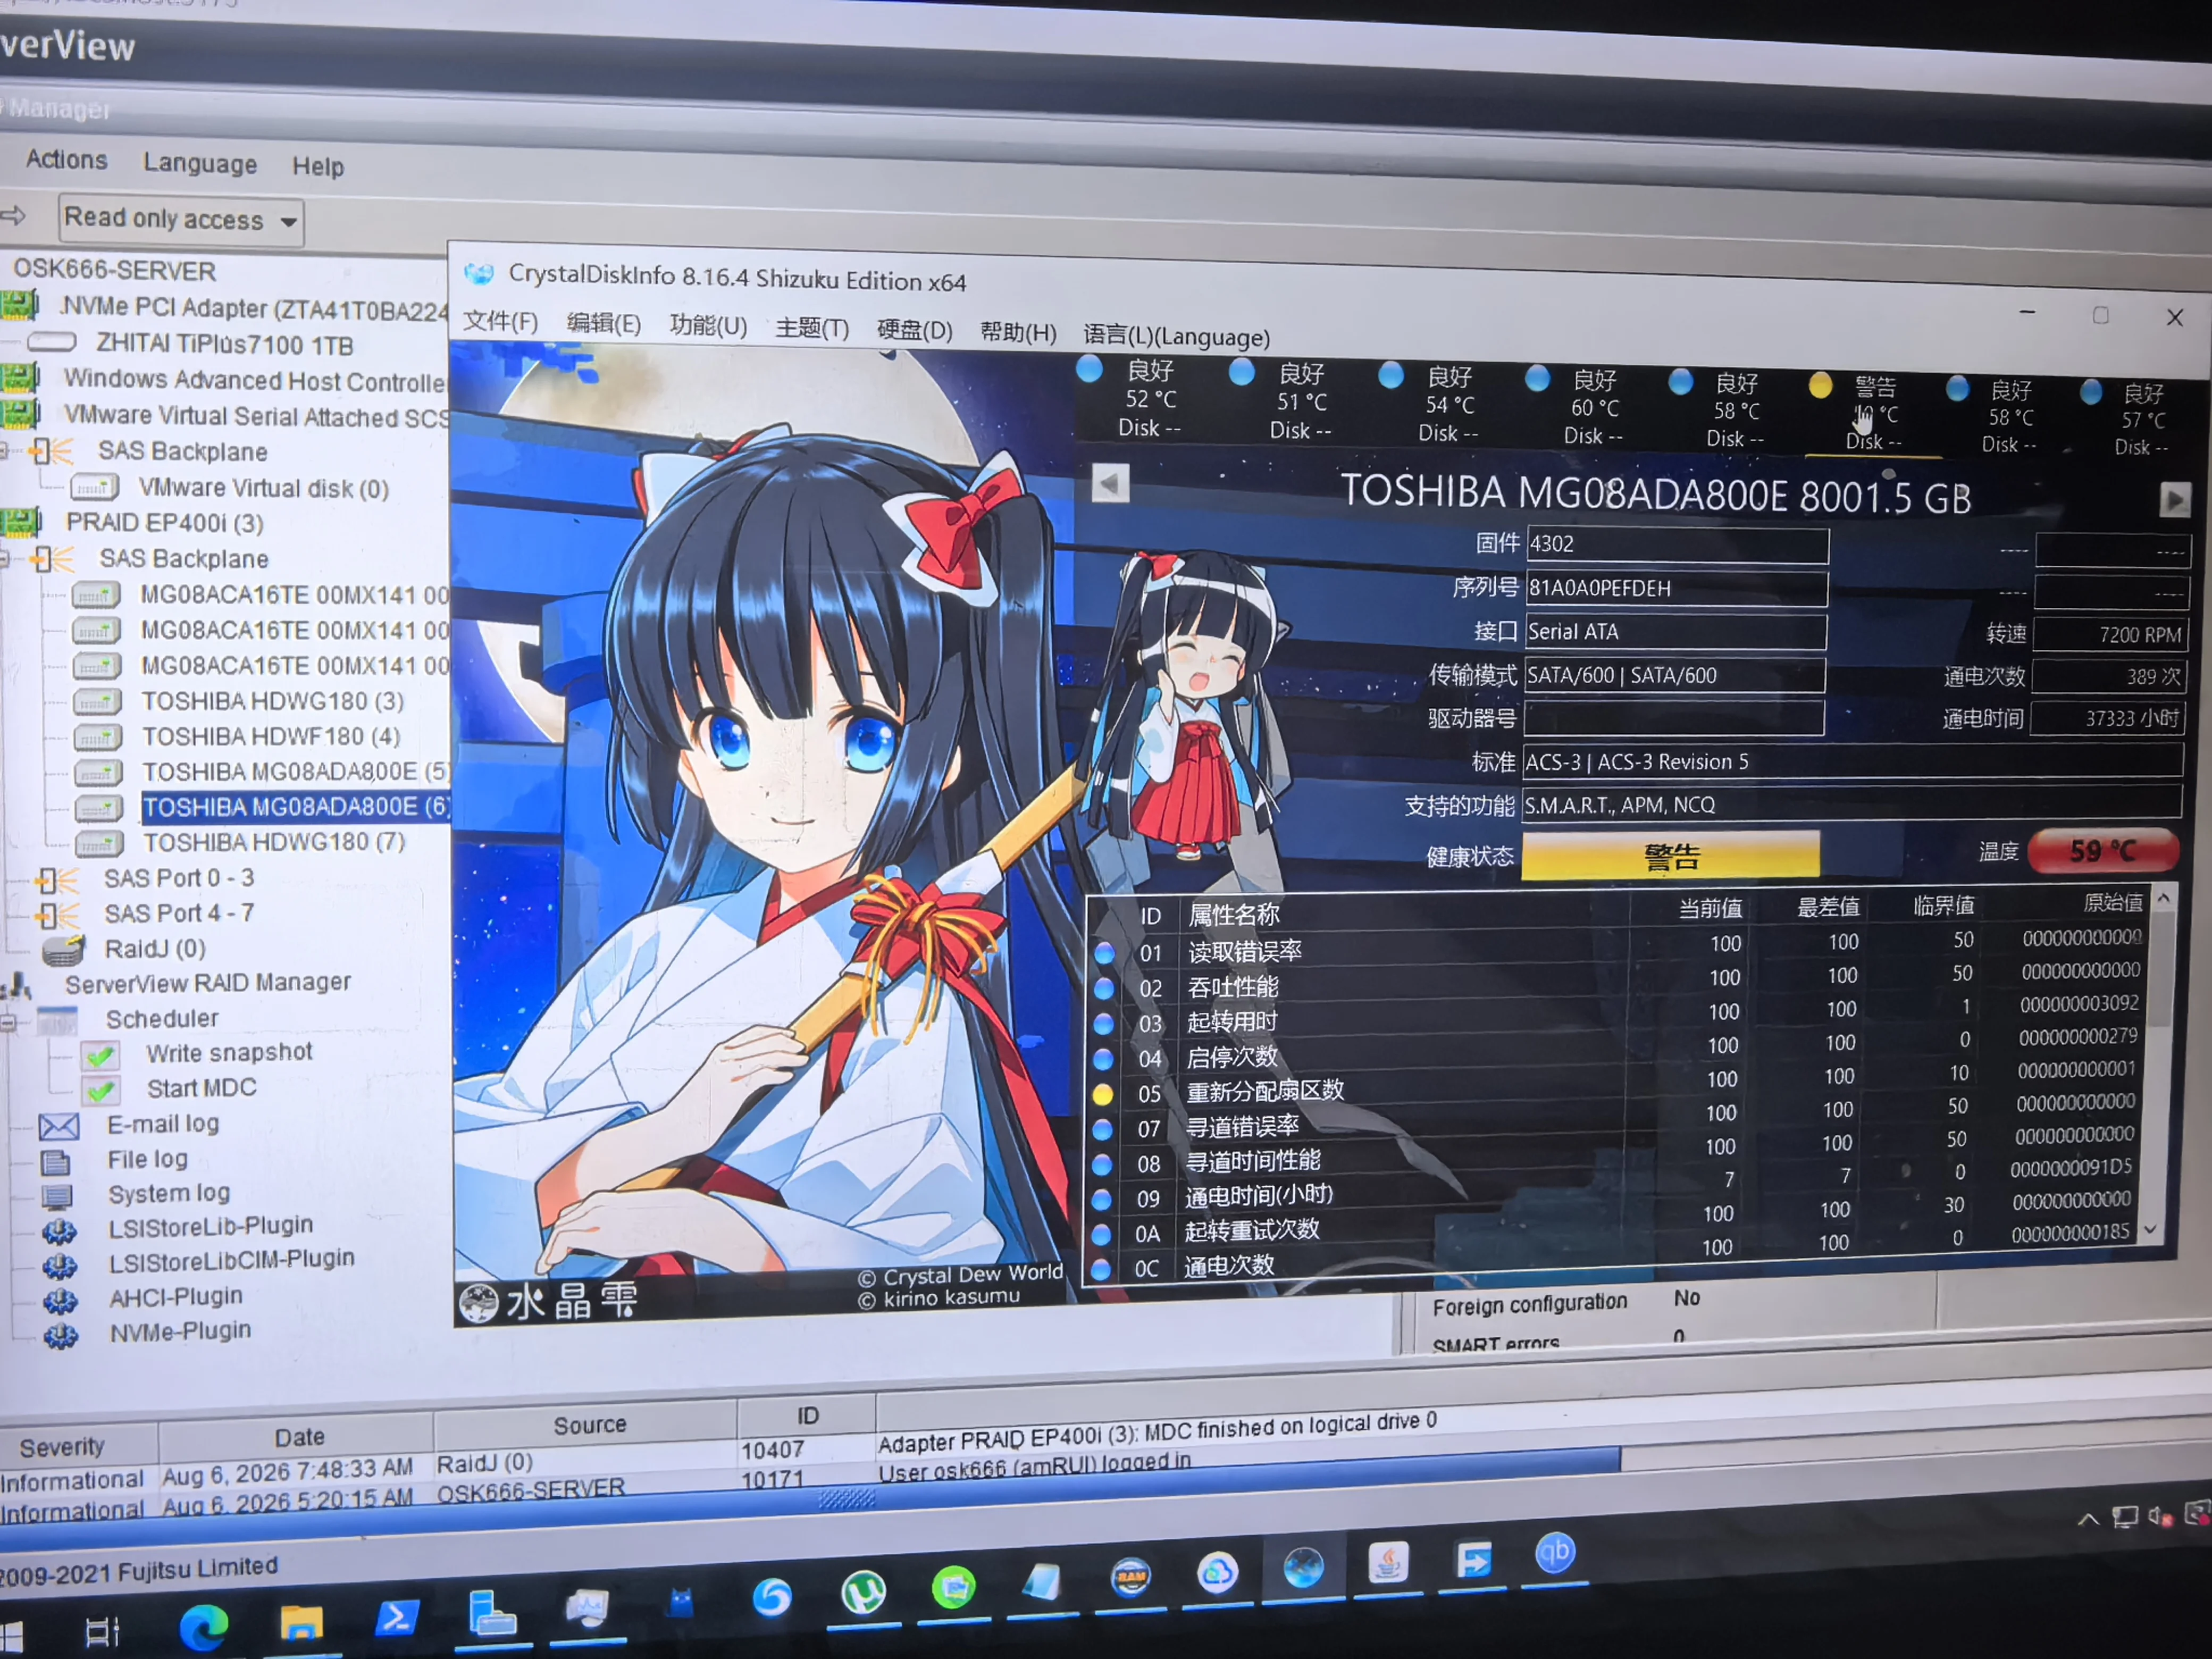
Task: Click the TOSHIBA HDWG180 (3) disk icon
Action: [97, 702]
